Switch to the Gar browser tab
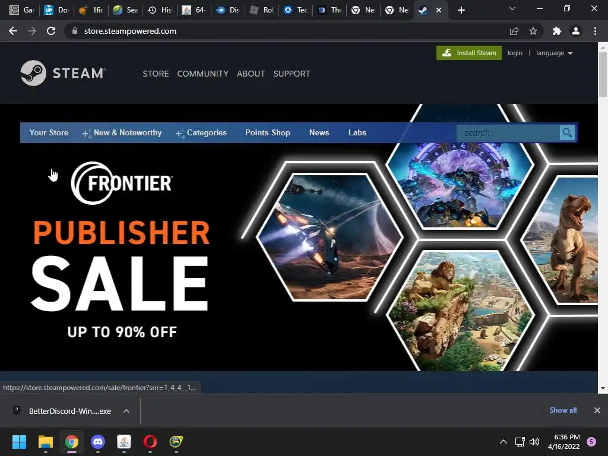This screenshot has height=456, width=608. [x=23, y=10]
